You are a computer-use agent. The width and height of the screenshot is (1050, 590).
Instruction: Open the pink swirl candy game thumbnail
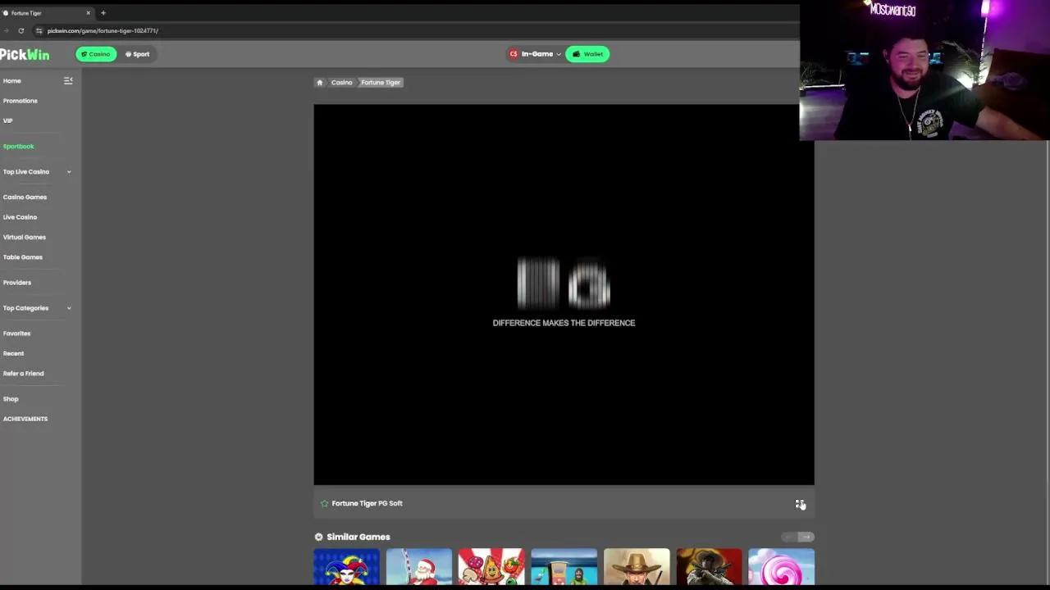(x=781, y=567)
